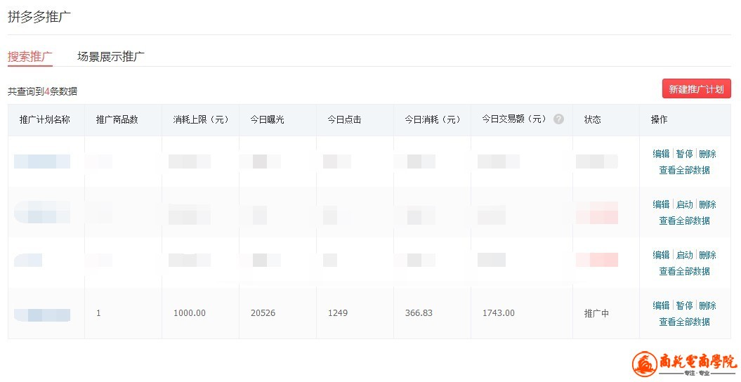Click 暂停 in the 推广中 plan row
The width and height of the screenshot is (741, 382).
pos(684,305)
